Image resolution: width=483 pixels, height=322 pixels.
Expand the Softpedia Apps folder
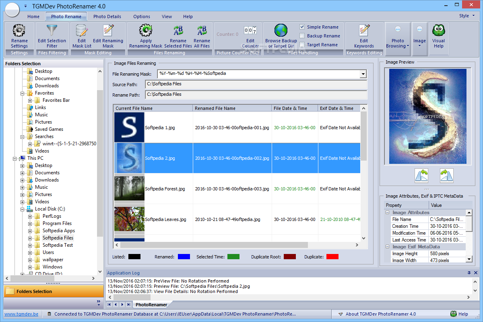click(30, 231)
